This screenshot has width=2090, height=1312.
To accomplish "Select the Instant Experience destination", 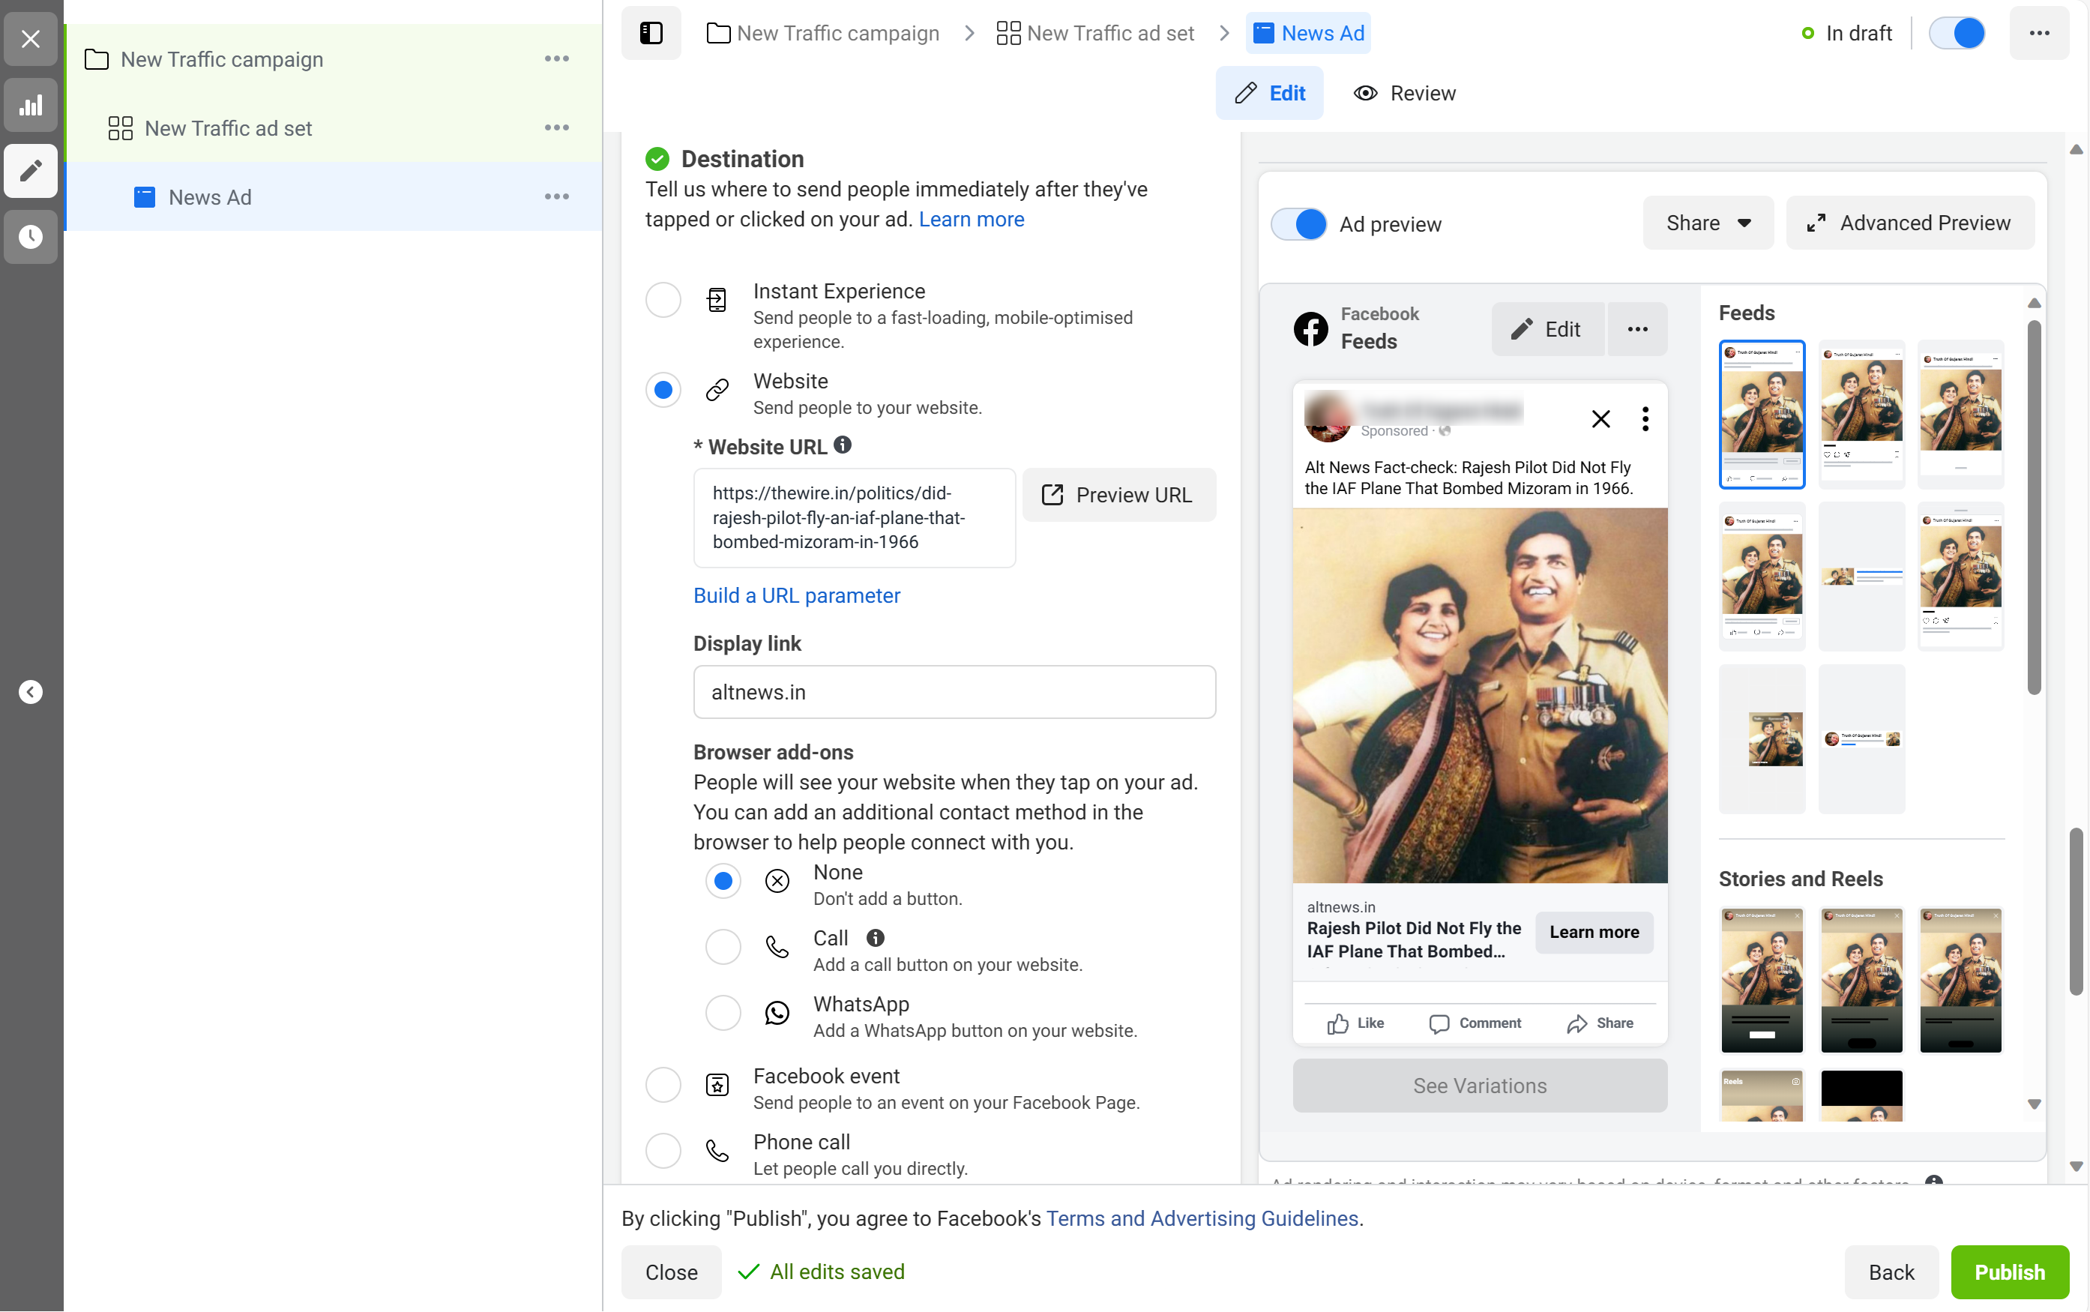I will pos(663,300).
